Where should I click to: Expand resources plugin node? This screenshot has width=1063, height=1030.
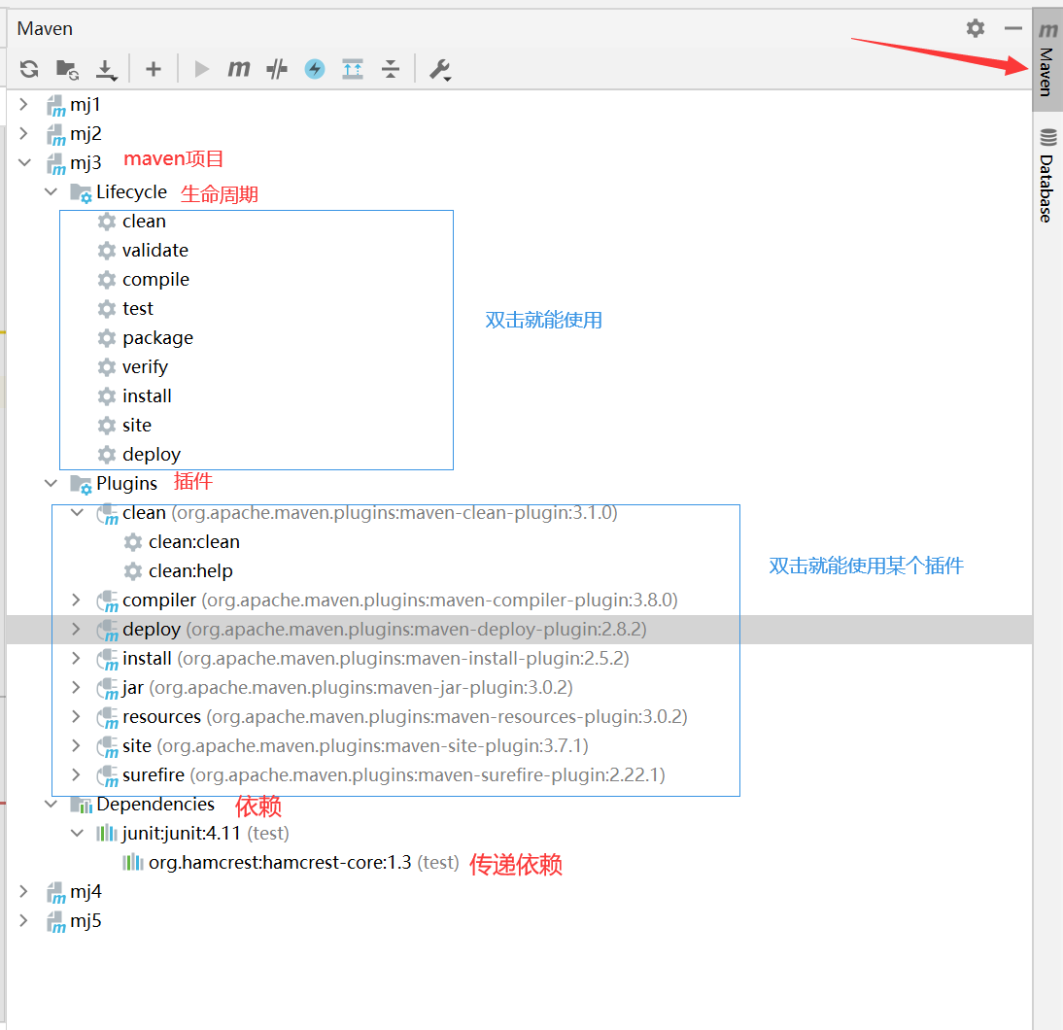[x=77, y=717]
